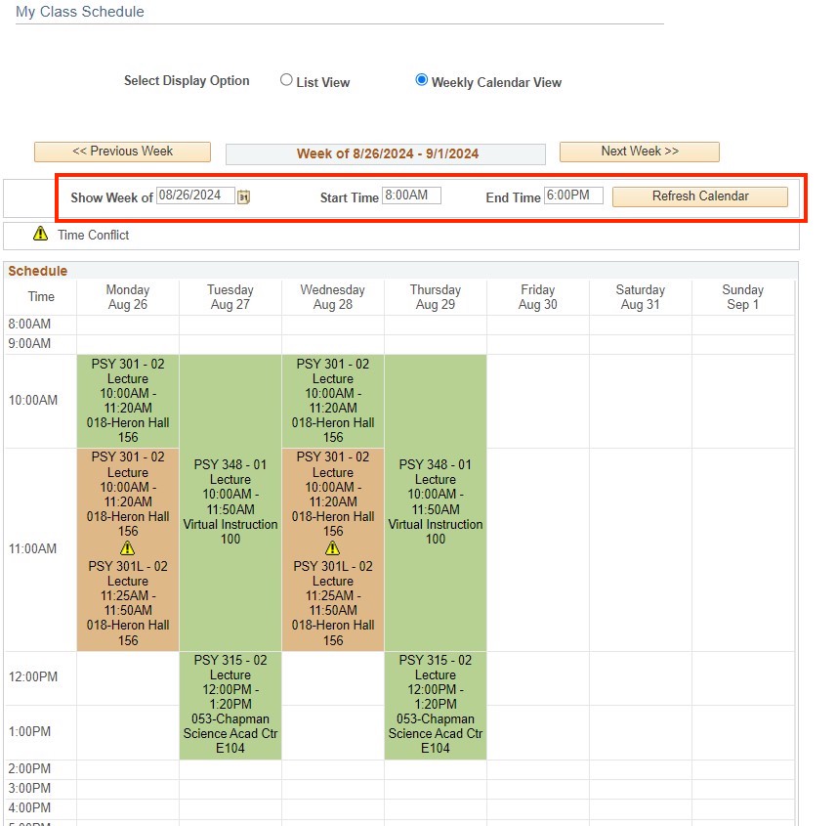
Task: Click inside the Show Week of date field
Action: coord(196,195)
